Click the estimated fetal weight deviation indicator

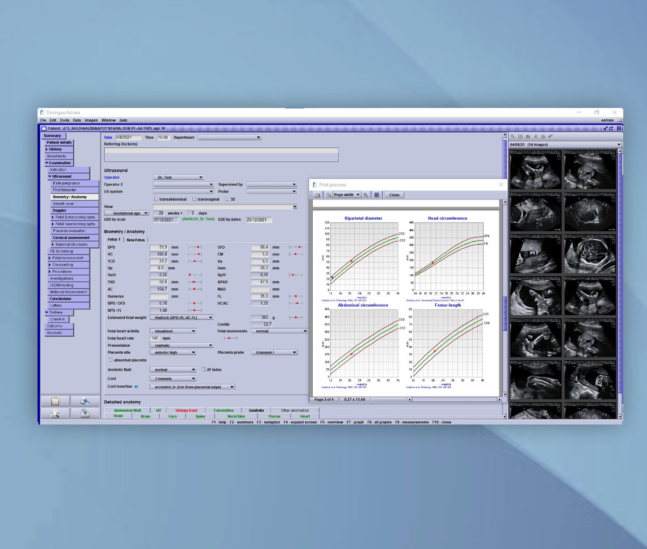click(x=295, y=318)
